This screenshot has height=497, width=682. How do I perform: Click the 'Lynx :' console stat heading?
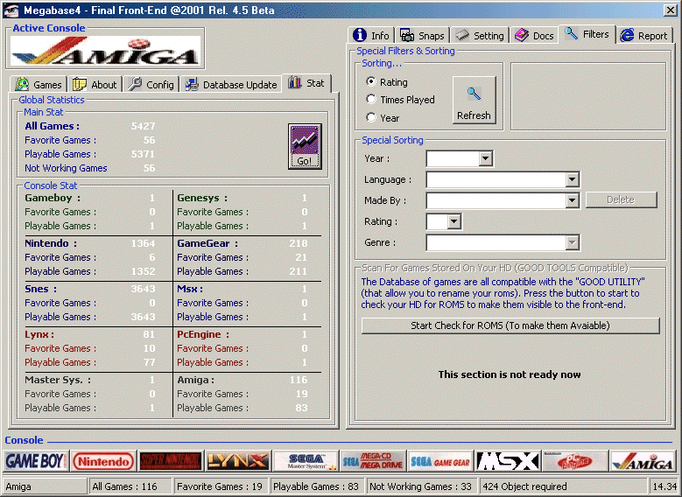pyautogui.click(x=39, y=334)
